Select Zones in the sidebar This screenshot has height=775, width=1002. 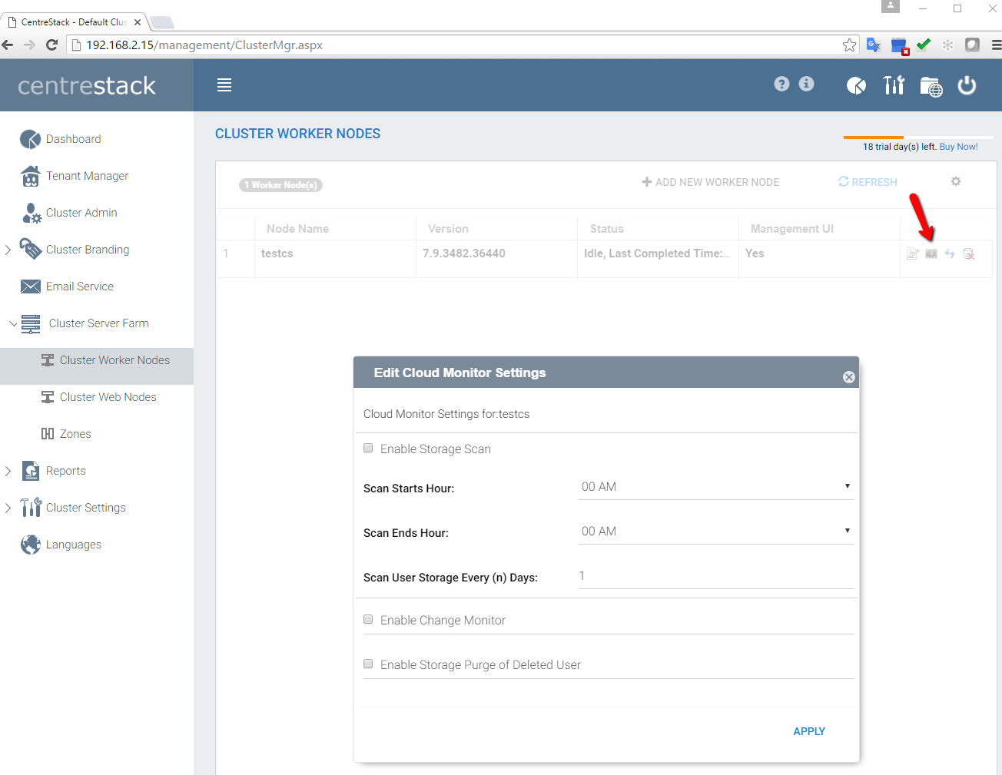[x=75, y=434]
